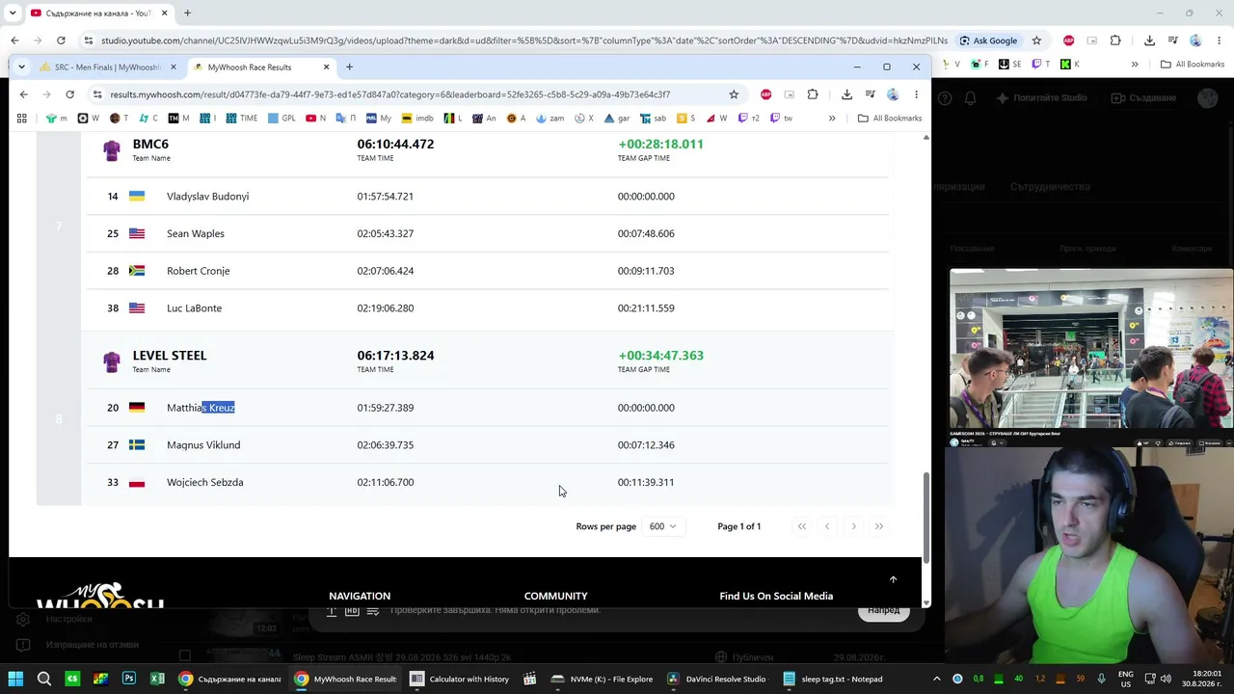Viewport: 1234px width, 694px height.
Task: Switch to DaVinci Resolve Studio in taskbar
Action: pos(716,679)
